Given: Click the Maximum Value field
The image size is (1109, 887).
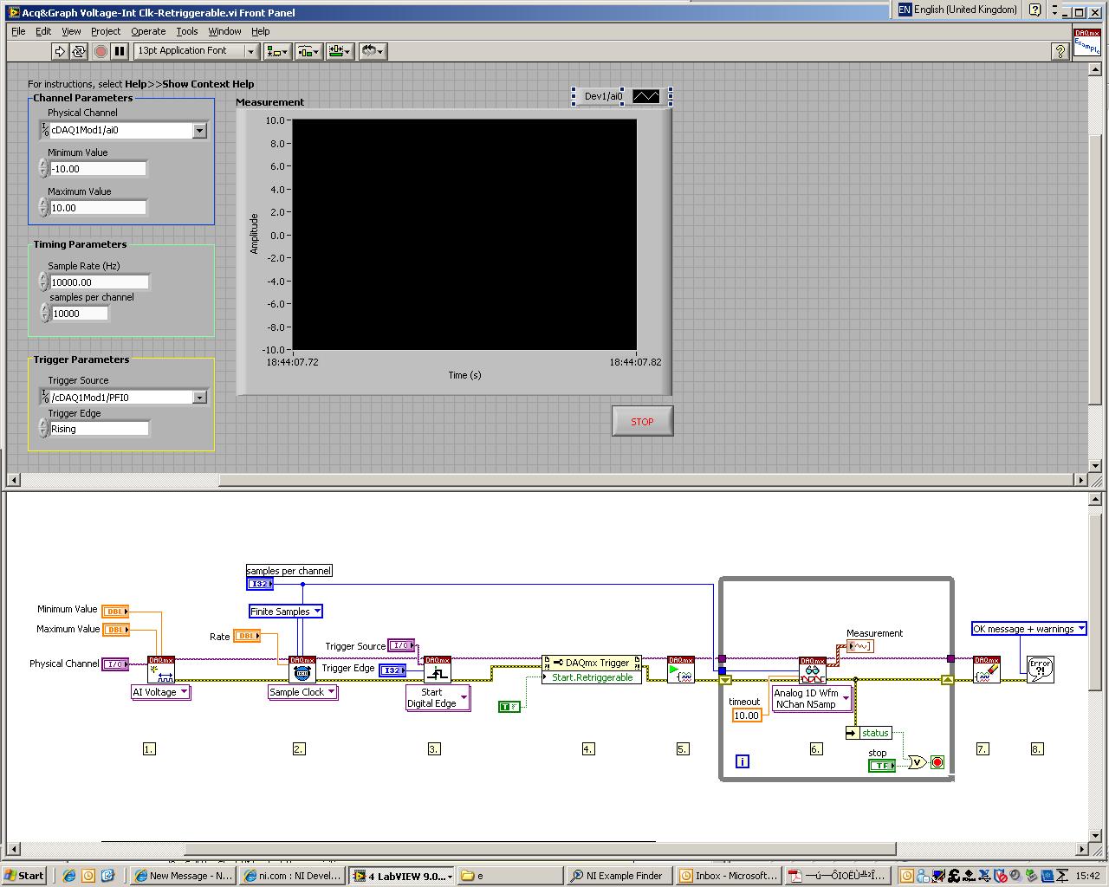Looking at the screenshot, I should [97, 208].
